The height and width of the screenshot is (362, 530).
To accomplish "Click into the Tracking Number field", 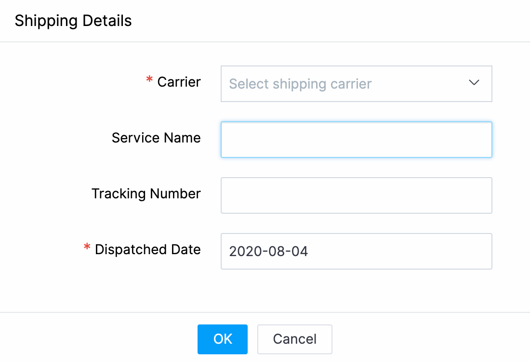I will pyautogui.click(x=356, y=195).
